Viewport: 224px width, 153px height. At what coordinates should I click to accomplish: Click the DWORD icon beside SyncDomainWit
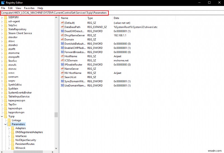(62, 81)
